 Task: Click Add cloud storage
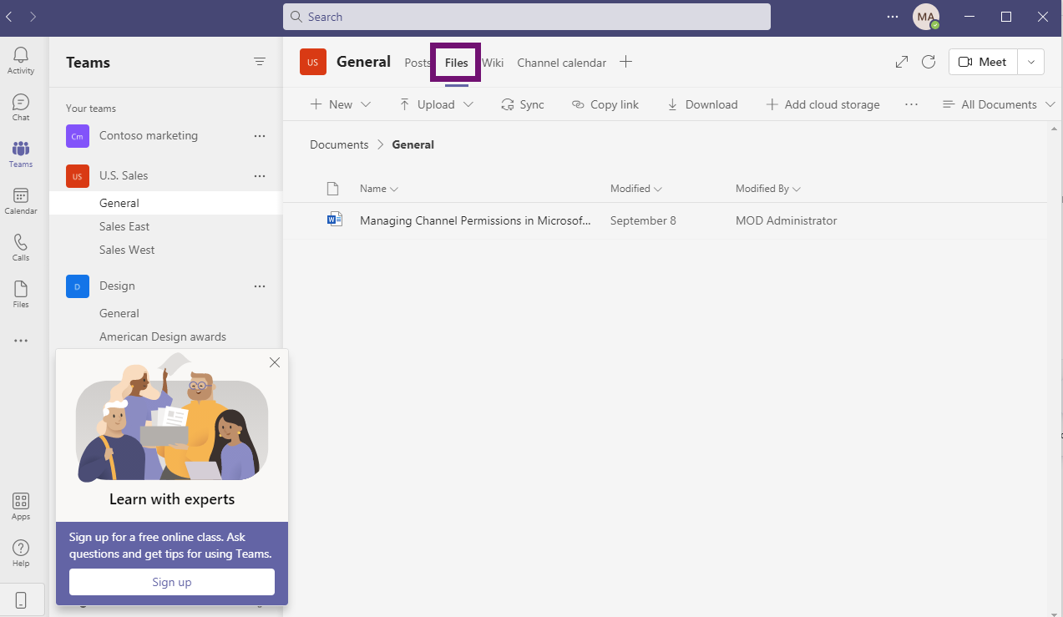[x=823, y=104]
